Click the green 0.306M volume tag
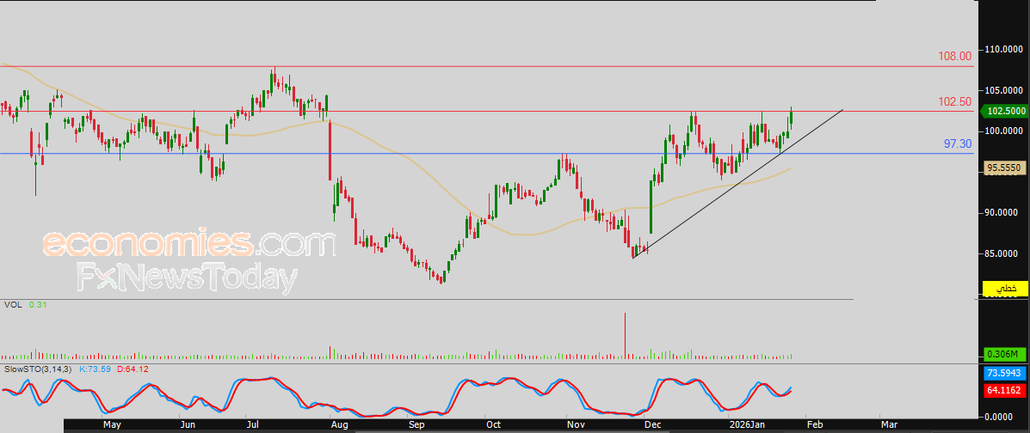Viewport: 1030px width, 433px height. (1003, 354)
